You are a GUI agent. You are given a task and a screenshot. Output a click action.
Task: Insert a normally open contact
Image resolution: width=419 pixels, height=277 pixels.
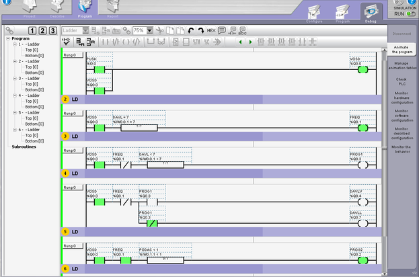tap(105, 42)
